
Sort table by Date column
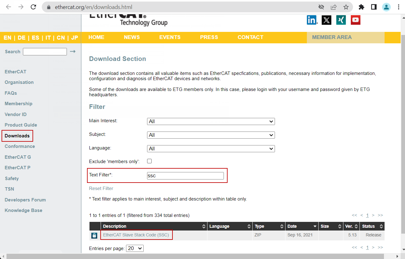click(x=302, y=226)
